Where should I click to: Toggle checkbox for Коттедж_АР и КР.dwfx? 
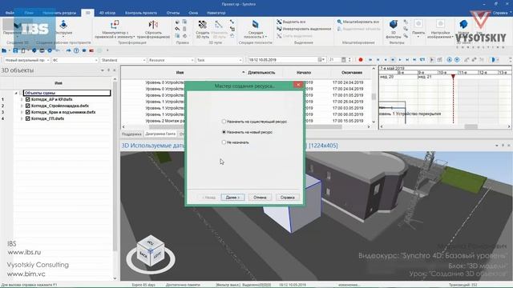coord(28,99)
